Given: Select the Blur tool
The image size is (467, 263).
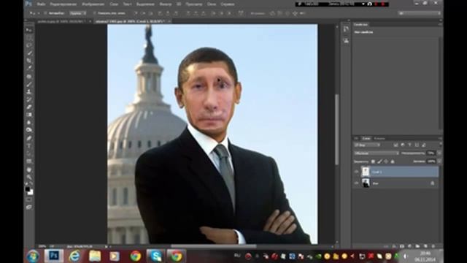Looking at the screenshot, I should pyautogui.click(x=29, y=122).
